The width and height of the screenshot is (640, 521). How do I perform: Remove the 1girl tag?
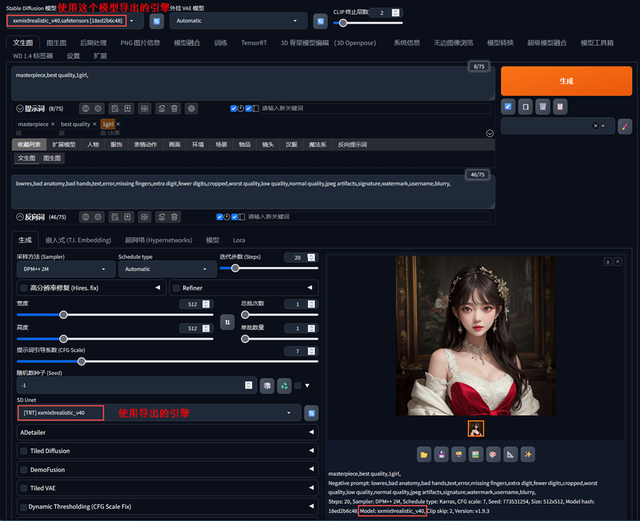pos(118,124)
